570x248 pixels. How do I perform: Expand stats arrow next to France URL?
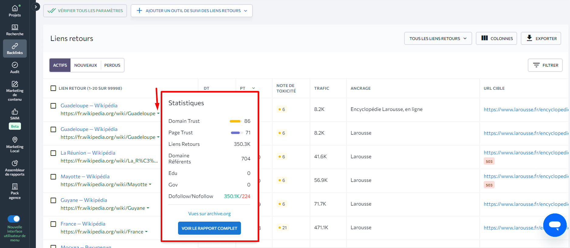click(x=146, y=232)
